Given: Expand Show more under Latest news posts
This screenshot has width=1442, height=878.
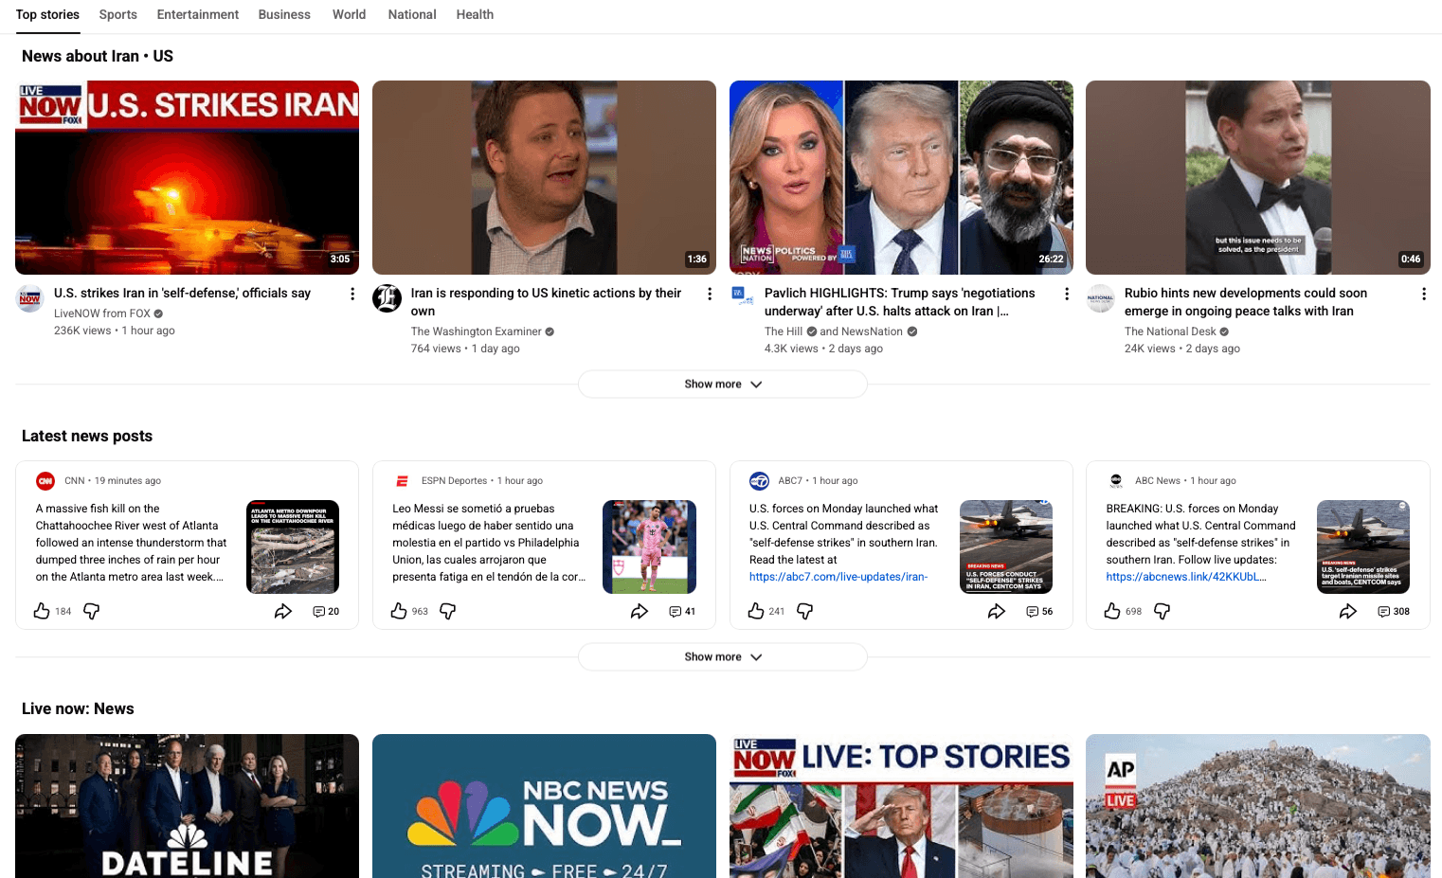Looking at the screenshot, I should point(723,656).
